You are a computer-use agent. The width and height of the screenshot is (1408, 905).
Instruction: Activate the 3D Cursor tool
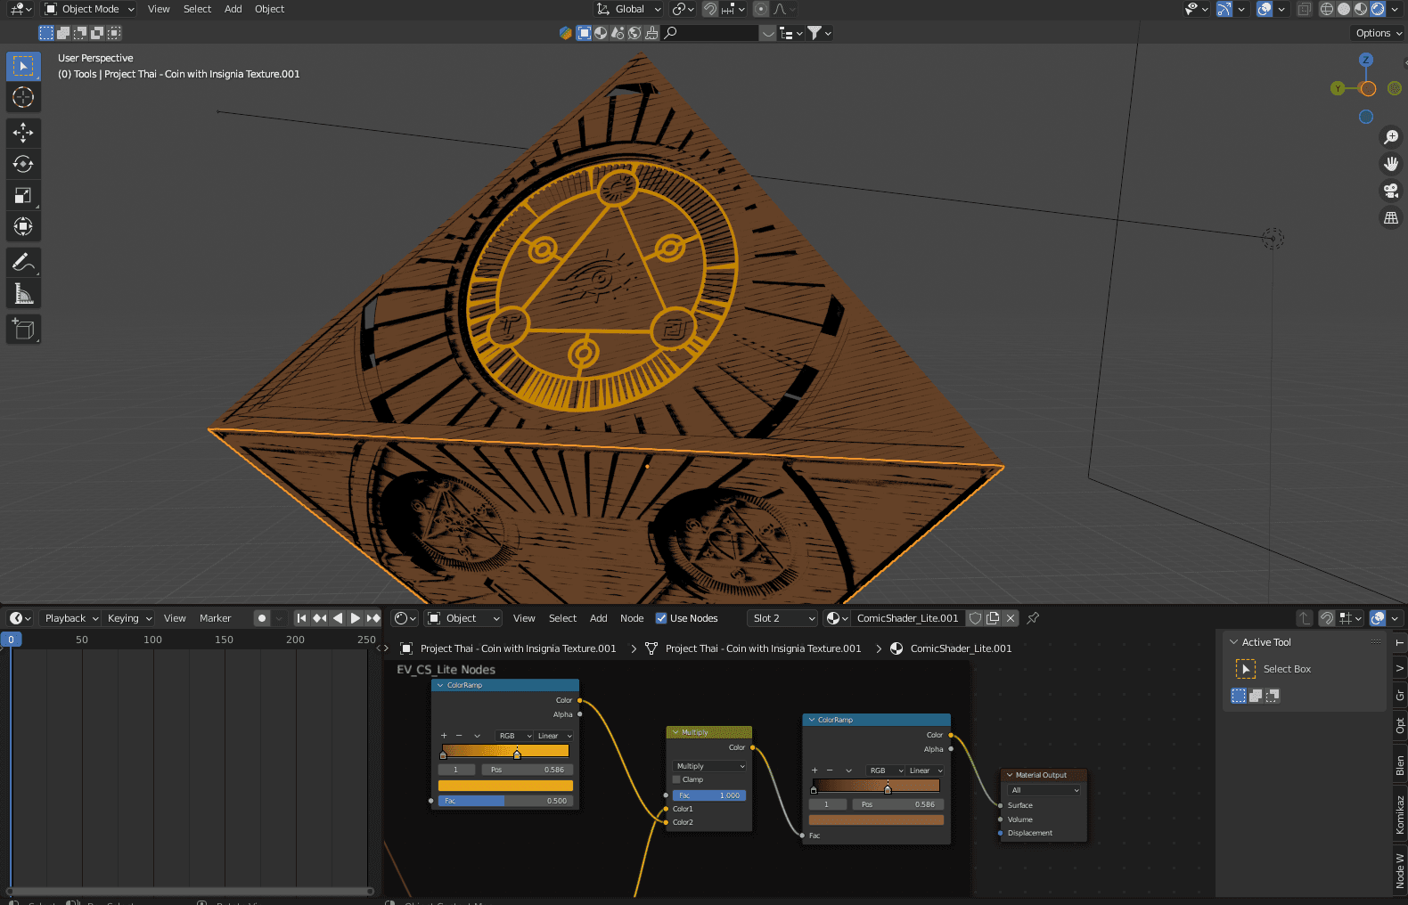click(23, 97)
